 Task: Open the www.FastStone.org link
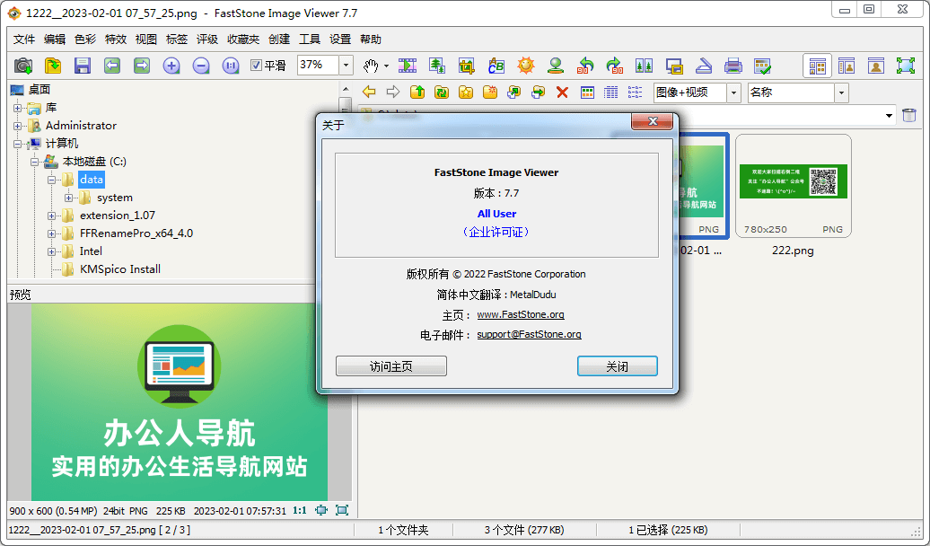point(521,314)
